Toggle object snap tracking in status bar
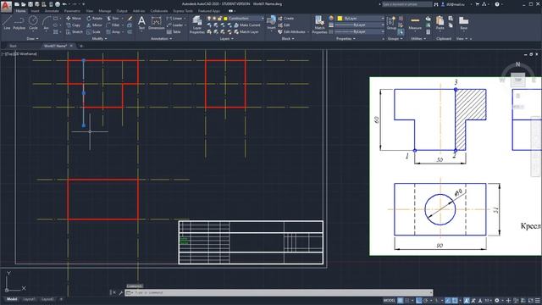The width and height of the screenshot is (542, 305). (x=448, y=301)
